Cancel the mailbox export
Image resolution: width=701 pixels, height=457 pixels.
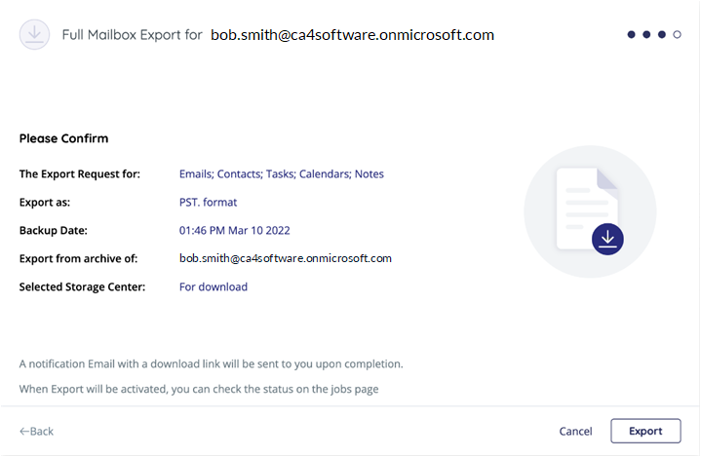click(x=575, y=431)
